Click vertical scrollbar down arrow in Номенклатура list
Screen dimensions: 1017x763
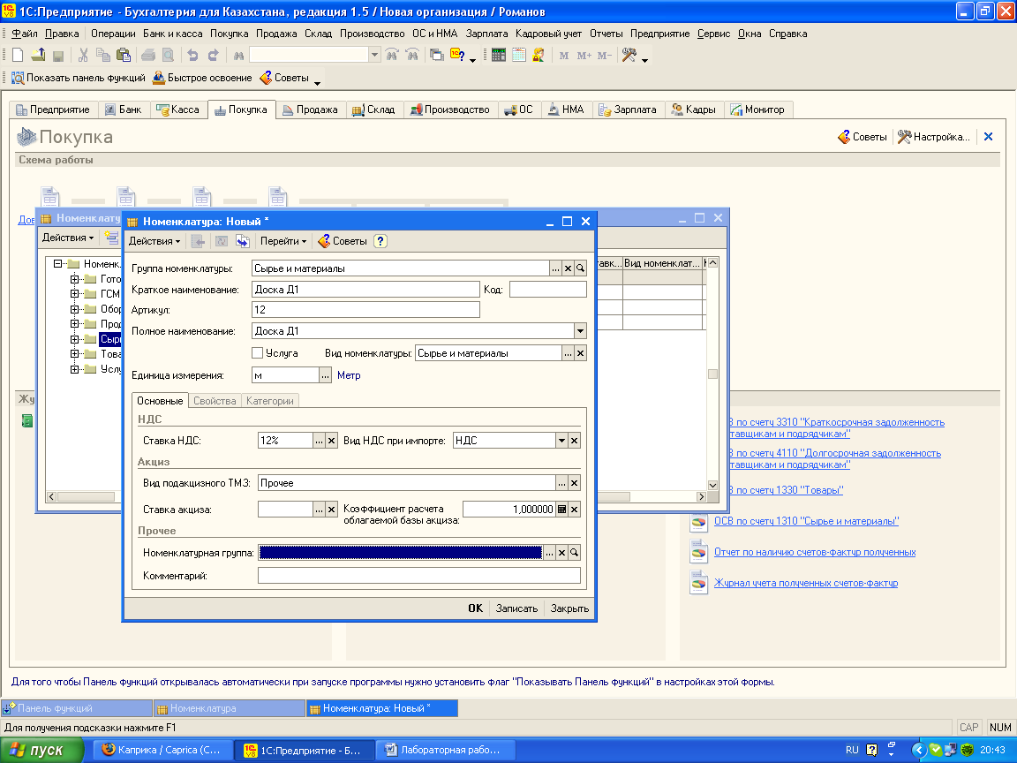point(712,486)
